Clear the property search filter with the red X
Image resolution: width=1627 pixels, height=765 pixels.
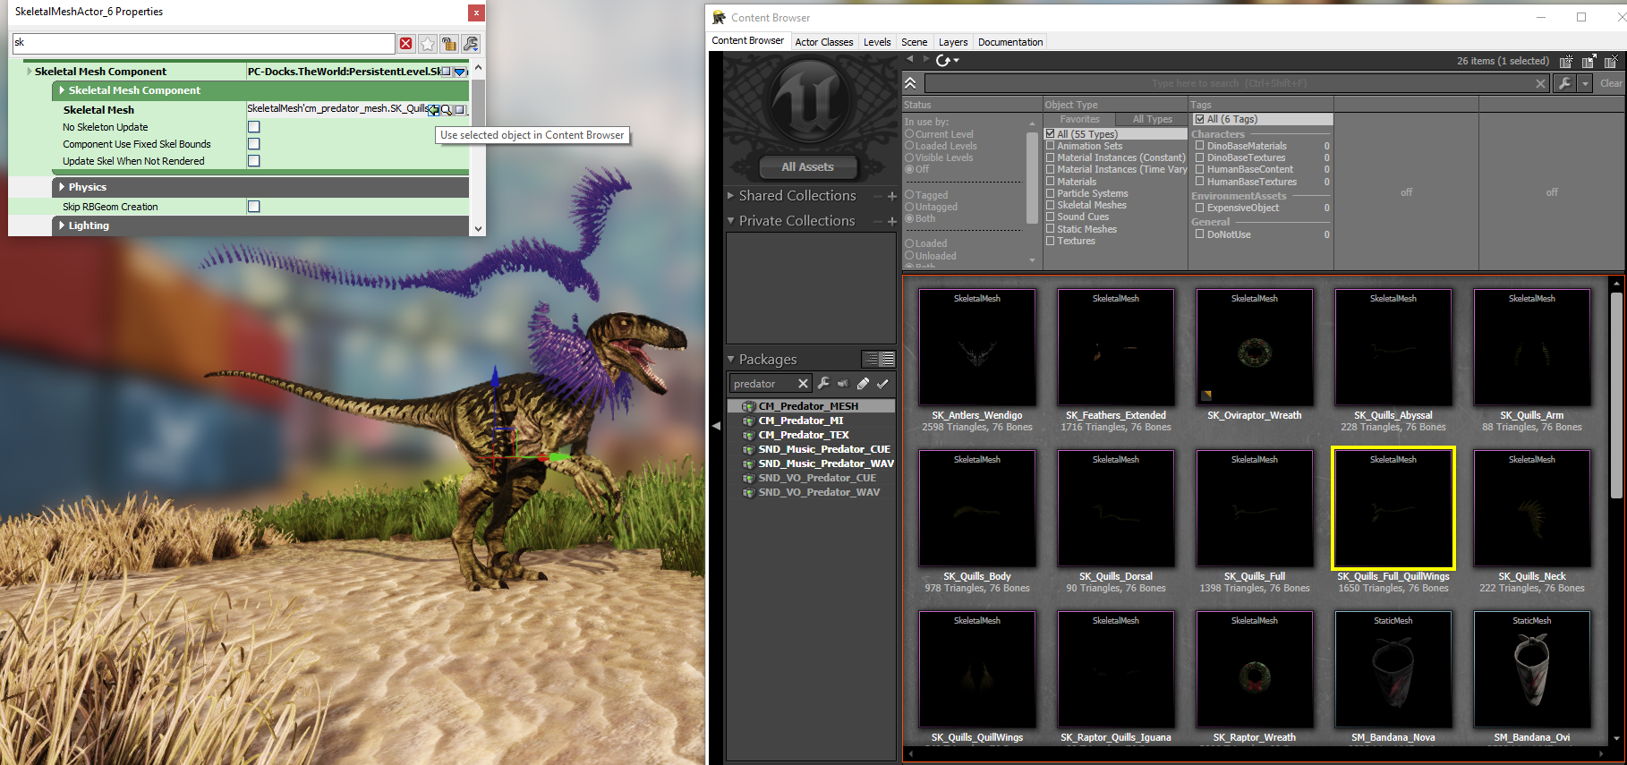(406, 43)
